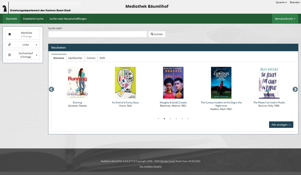The image size is (301, 175).
Task: Switch to the Sachbücher tab
Action: (x=75, y=58)
